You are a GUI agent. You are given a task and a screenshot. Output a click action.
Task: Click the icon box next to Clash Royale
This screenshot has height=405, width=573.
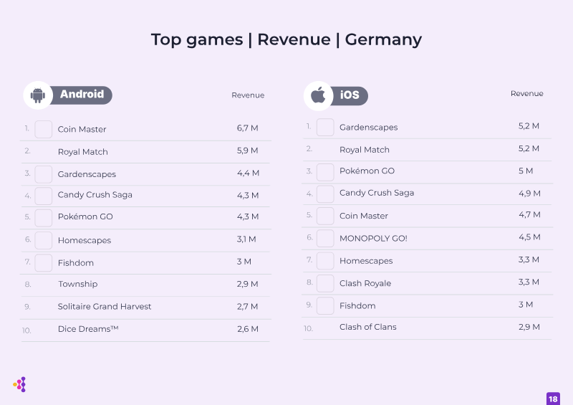tap(325, 284)
